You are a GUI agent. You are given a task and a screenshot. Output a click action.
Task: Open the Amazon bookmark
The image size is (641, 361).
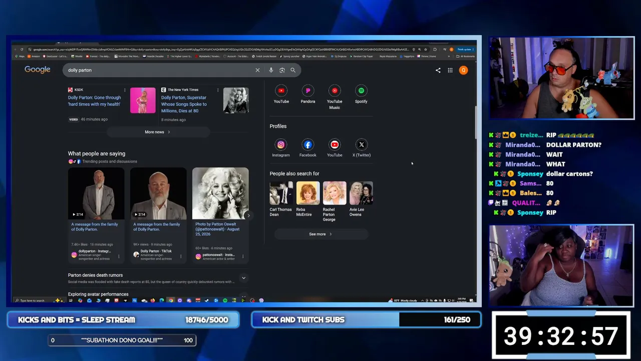point(34,56)
